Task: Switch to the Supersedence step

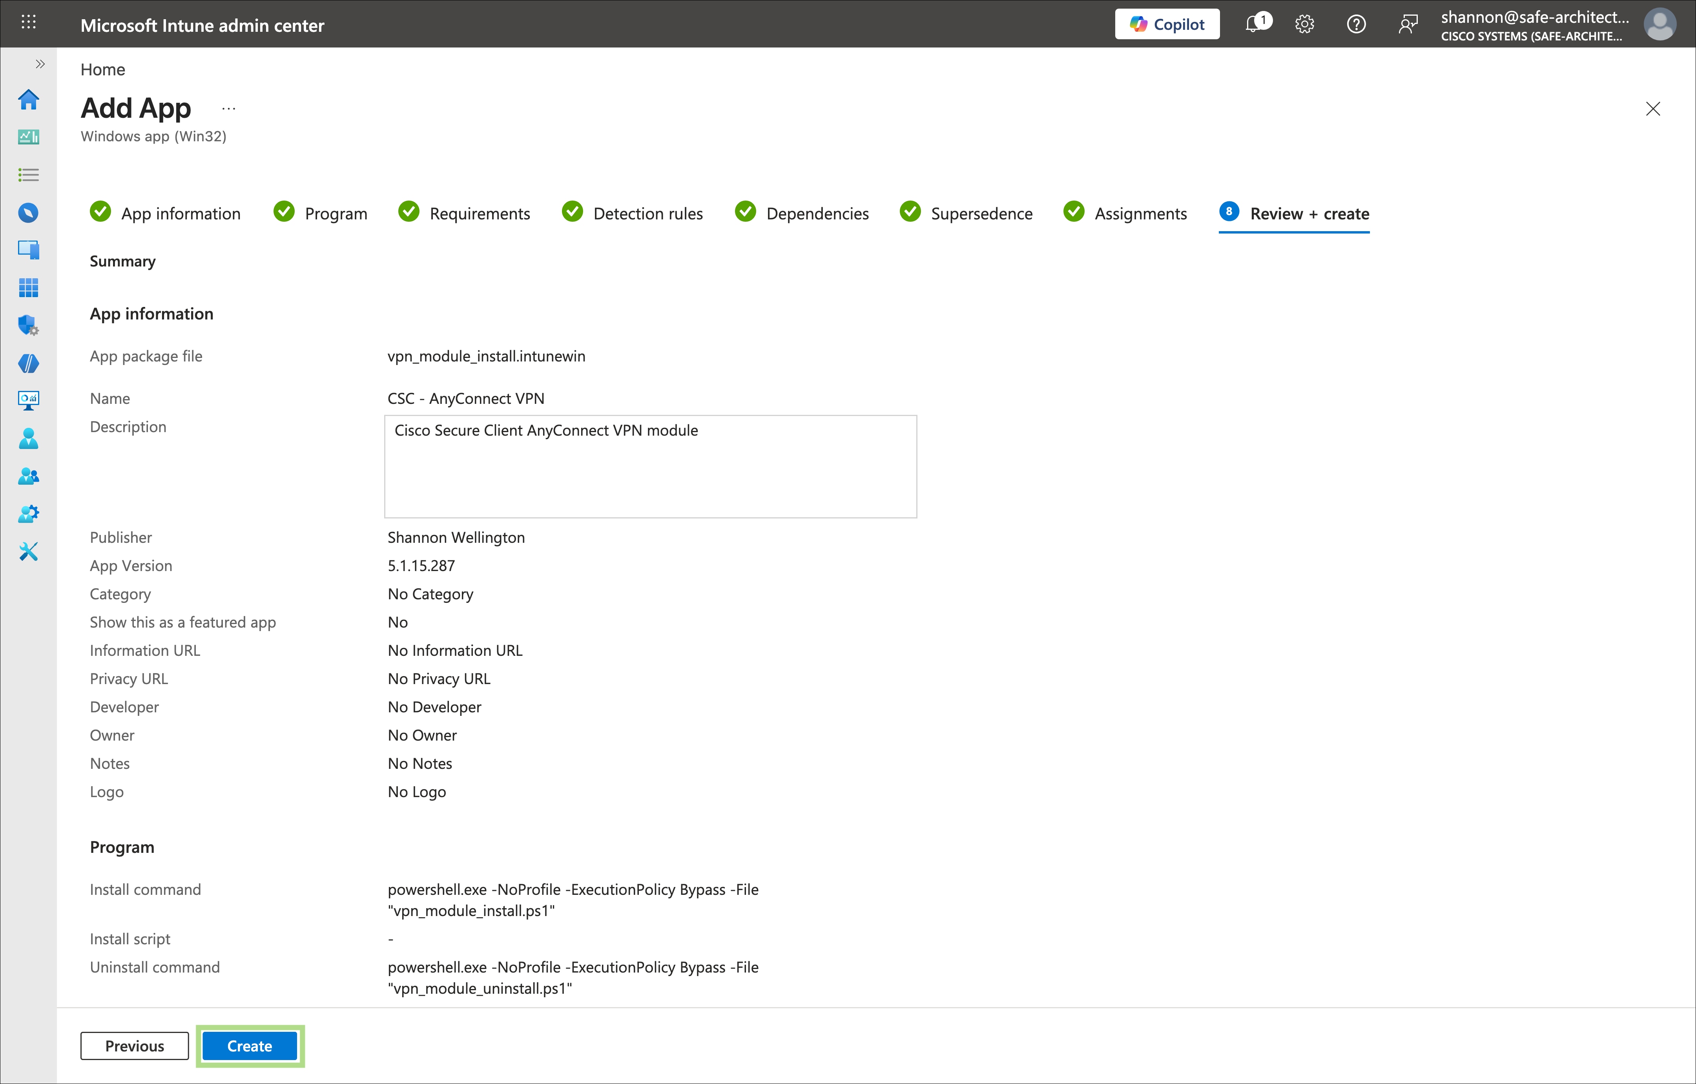Action: tap(967, 214)
